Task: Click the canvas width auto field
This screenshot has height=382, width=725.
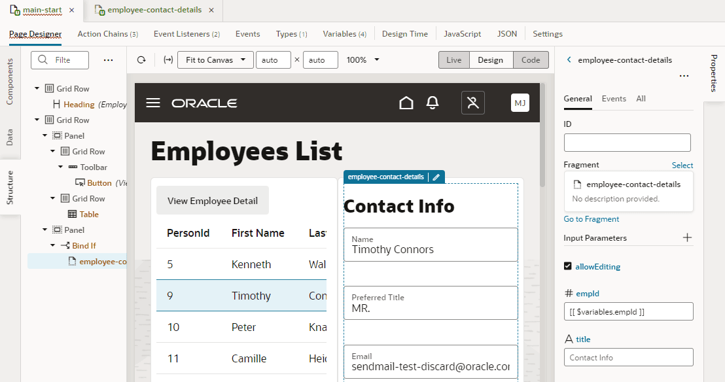Action: pos(274,60)
